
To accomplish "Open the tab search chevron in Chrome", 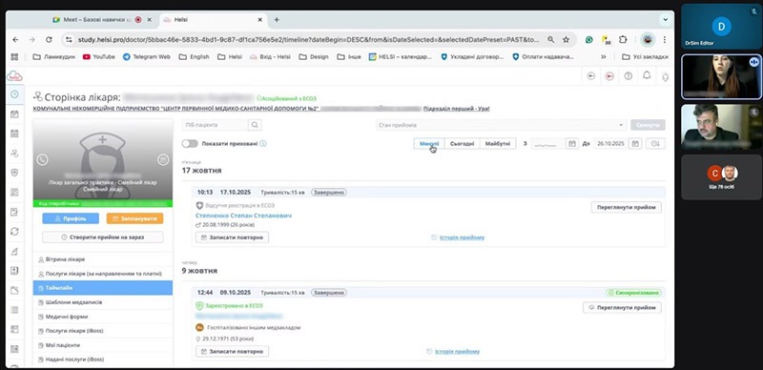I will (665, 20).
